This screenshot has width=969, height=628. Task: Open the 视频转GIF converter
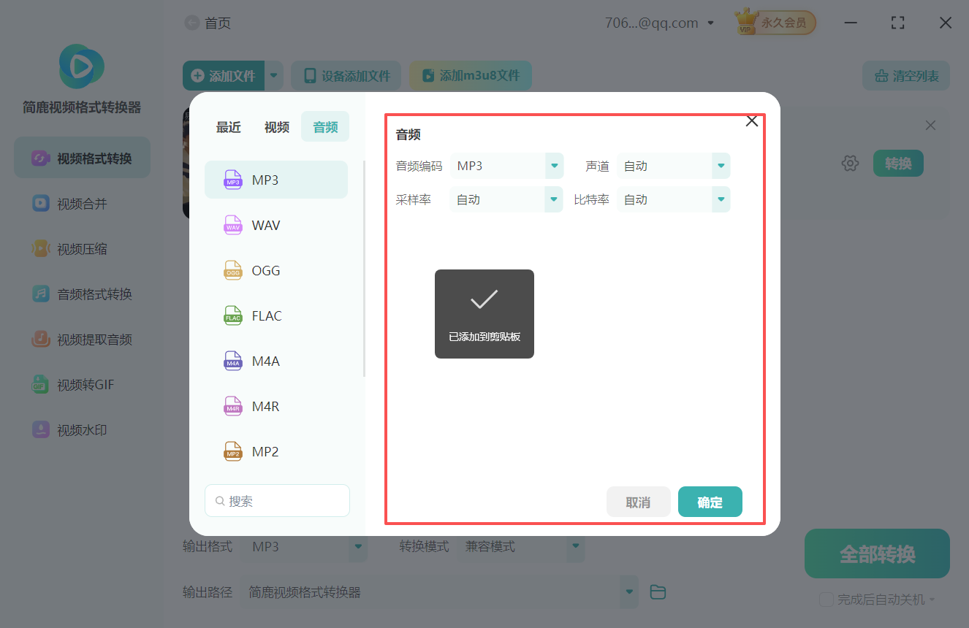(x=80, y=384)
